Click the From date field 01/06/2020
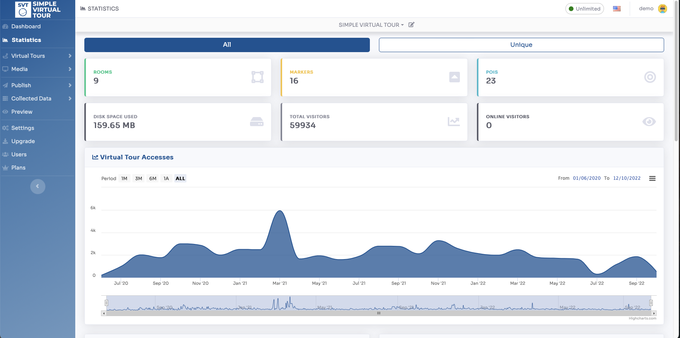The image size is (680, 338). 587,178
